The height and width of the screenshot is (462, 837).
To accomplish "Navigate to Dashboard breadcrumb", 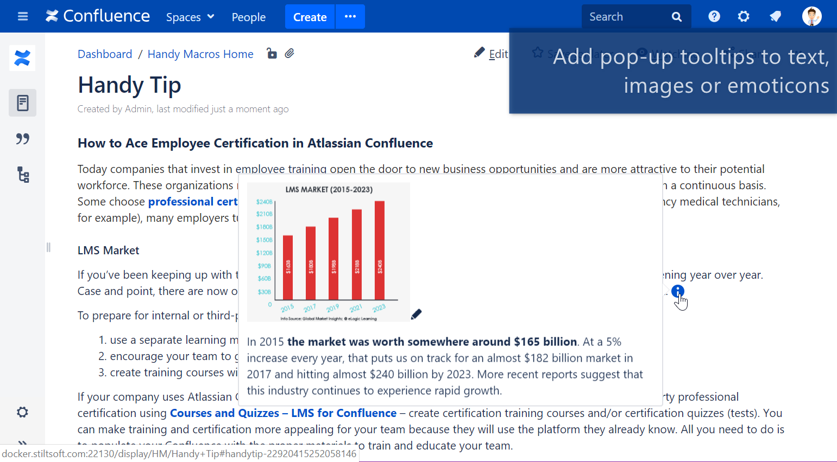I will click(105, 54).
